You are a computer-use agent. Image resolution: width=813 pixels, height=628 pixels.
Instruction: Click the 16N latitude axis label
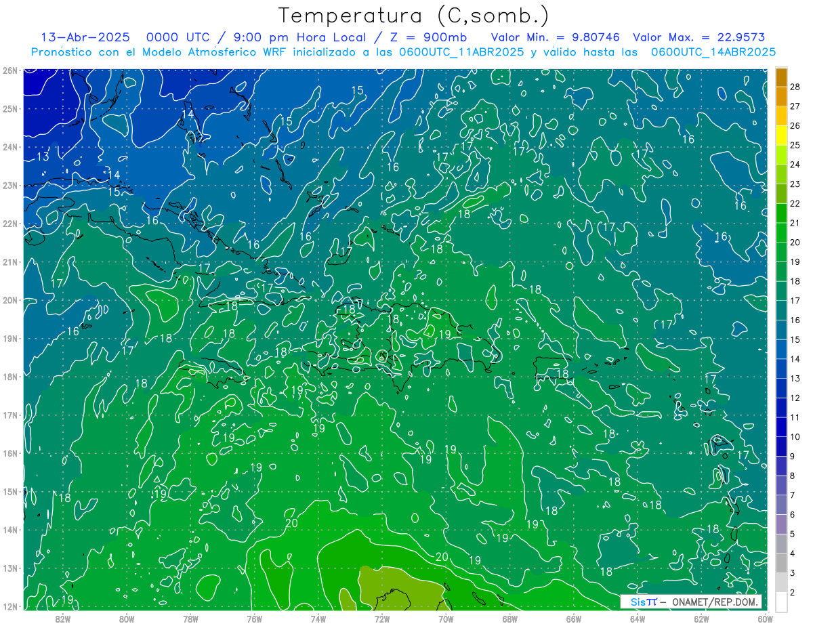[9, 453]
